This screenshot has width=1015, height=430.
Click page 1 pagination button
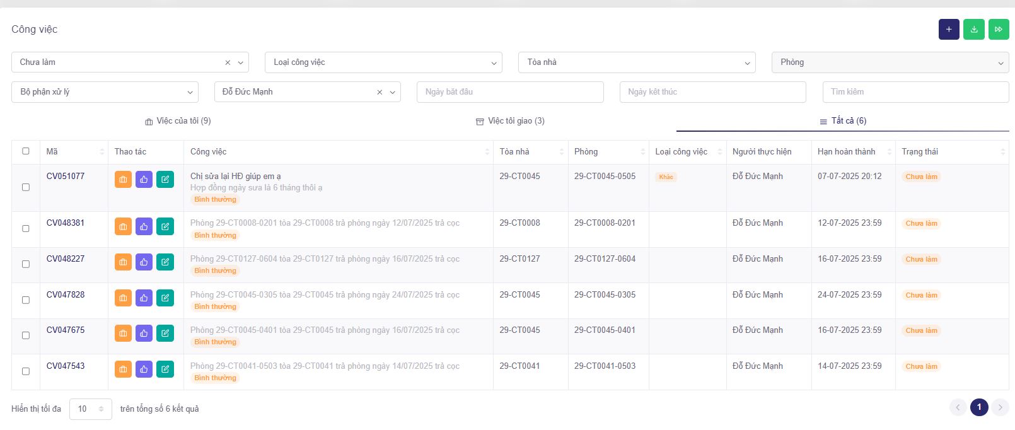pyautogui.click(x=979, y=407)
